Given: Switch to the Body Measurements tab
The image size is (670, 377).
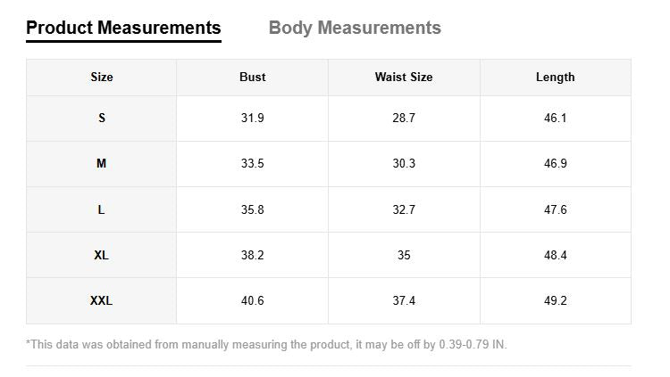Looking at the screenshot, I should pyautogui.click(x=355, y=28).
